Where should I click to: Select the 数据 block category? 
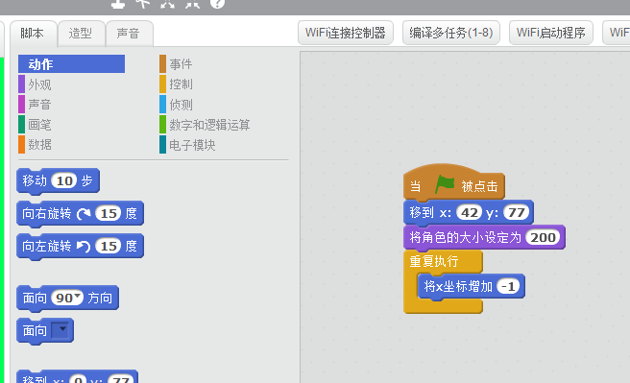tap(36, 145)
